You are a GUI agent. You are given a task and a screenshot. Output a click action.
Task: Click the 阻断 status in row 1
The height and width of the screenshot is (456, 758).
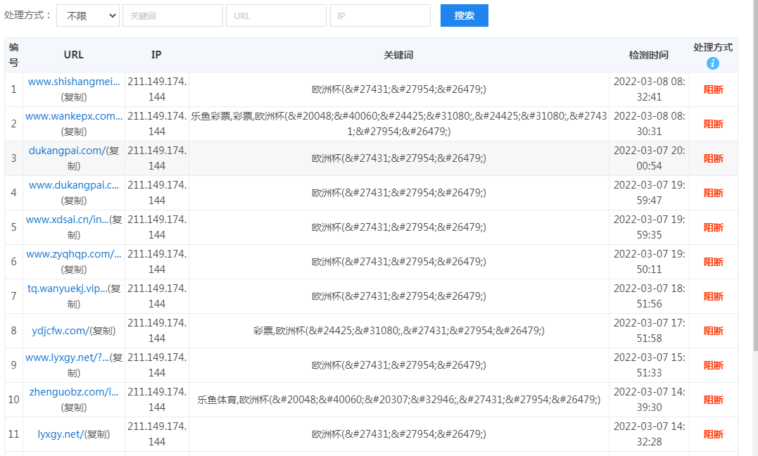pyautogui.click(x=714, y=89)
